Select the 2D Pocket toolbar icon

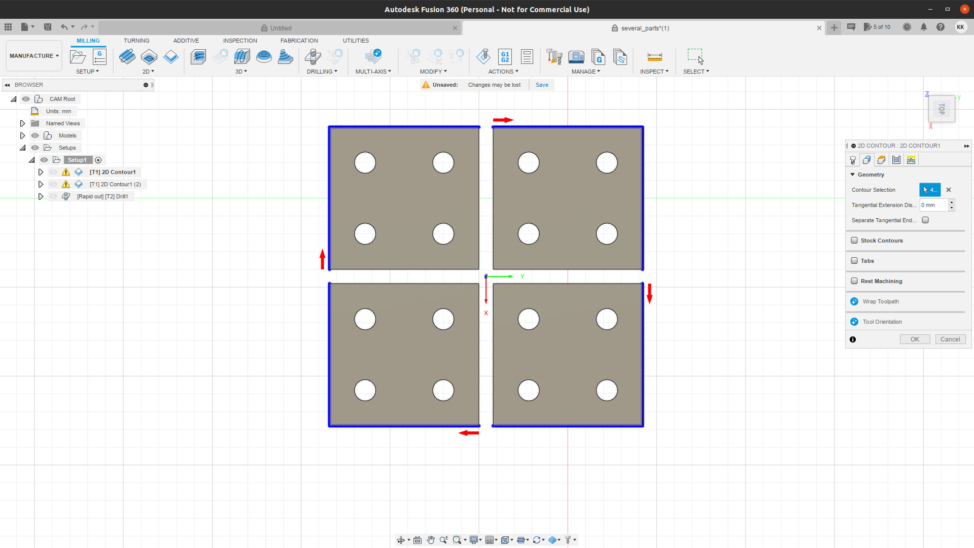click(149, 56)
